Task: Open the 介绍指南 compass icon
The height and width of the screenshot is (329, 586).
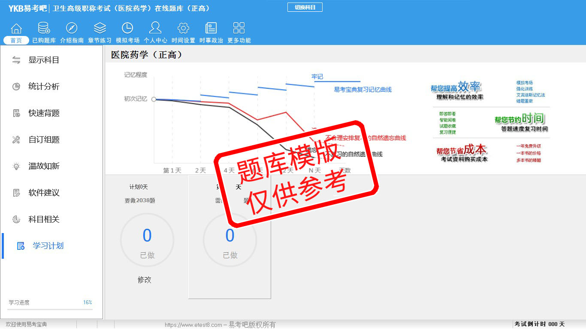Action: point(72,29)
